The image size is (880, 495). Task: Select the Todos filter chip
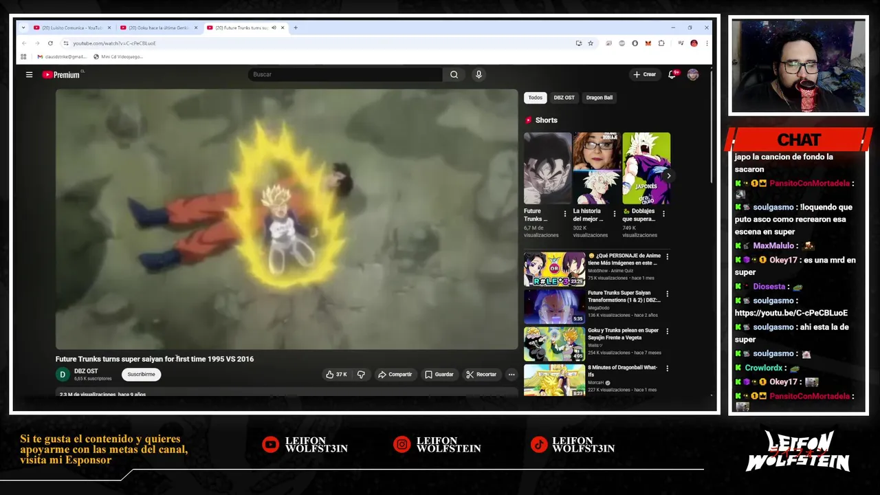(536, 98)
